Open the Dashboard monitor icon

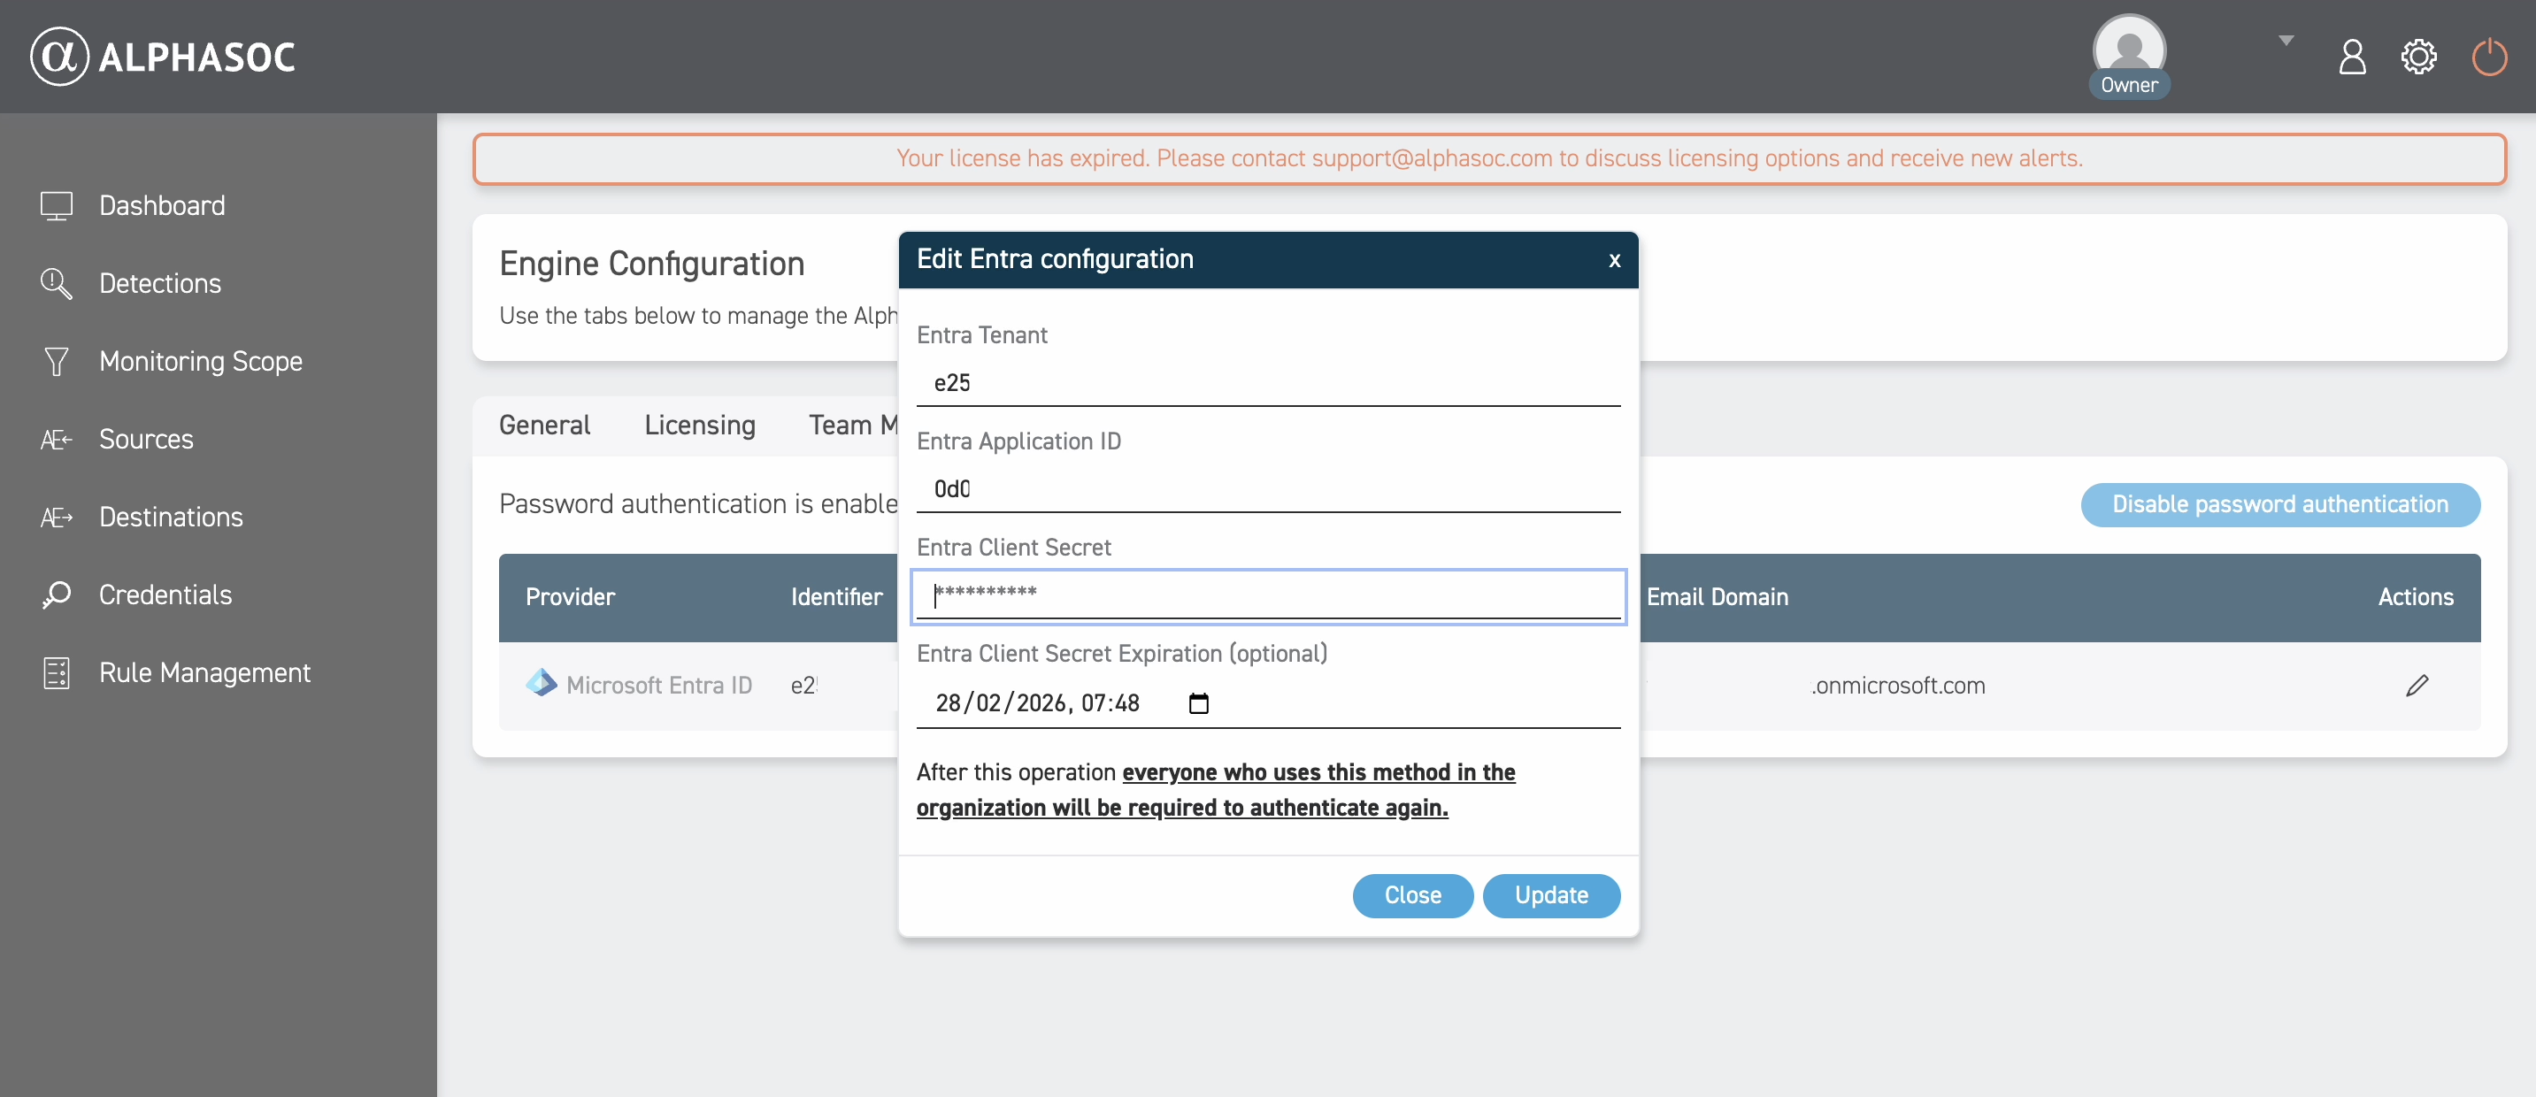[56, 205]
